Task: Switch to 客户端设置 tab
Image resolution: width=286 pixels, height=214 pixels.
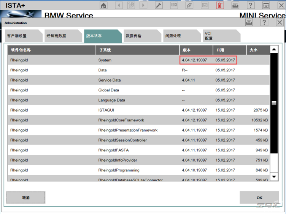Action: click(x=24, y=36)
